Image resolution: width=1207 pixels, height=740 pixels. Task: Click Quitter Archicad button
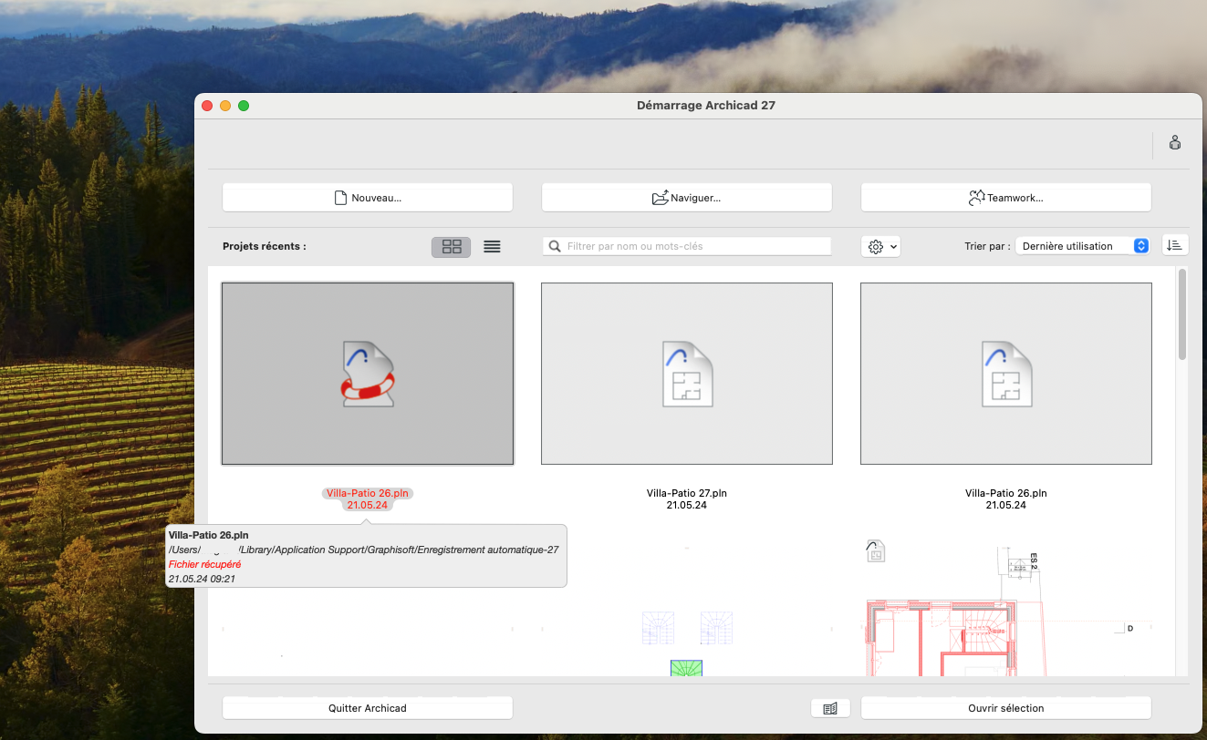[x=368, y=708]
